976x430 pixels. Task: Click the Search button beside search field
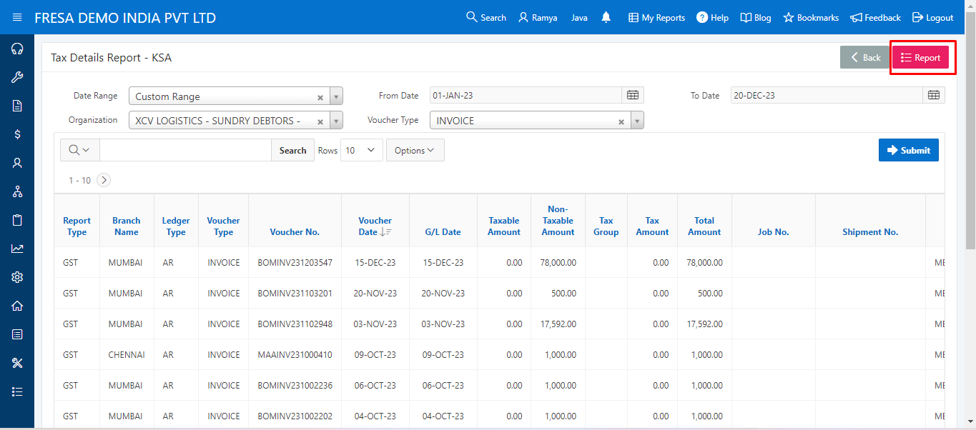(292, 150)
